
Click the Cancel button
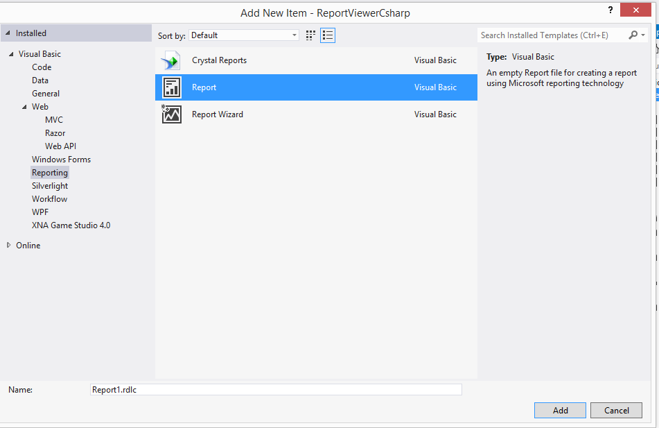click(x=615, y=410)
